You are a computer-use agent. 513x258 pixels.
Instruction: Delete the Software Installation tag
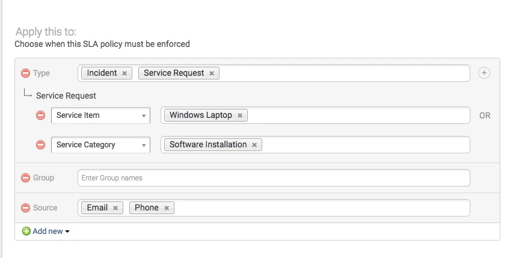tap(254, 145)
